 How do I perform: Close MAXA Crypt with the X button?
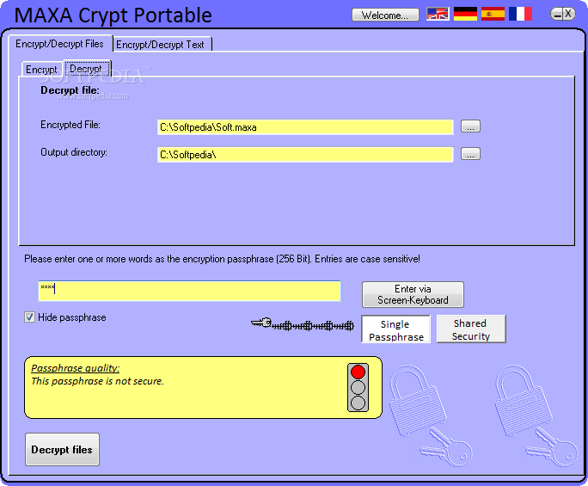tap(568, 15)
